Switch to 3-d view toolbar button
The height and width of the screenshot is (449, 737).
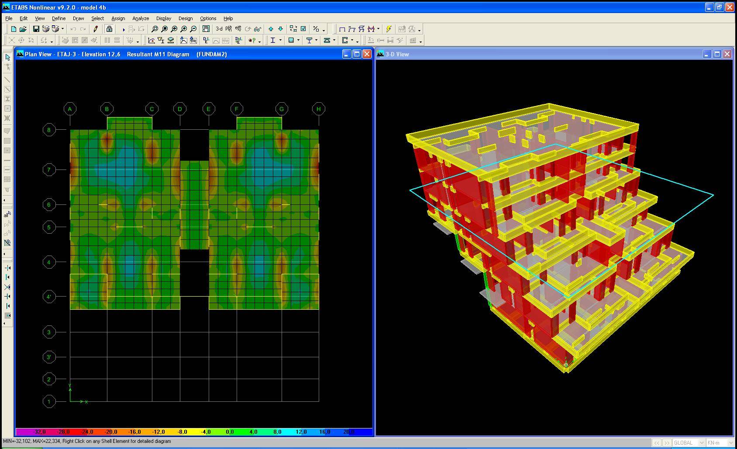(219, 29)
